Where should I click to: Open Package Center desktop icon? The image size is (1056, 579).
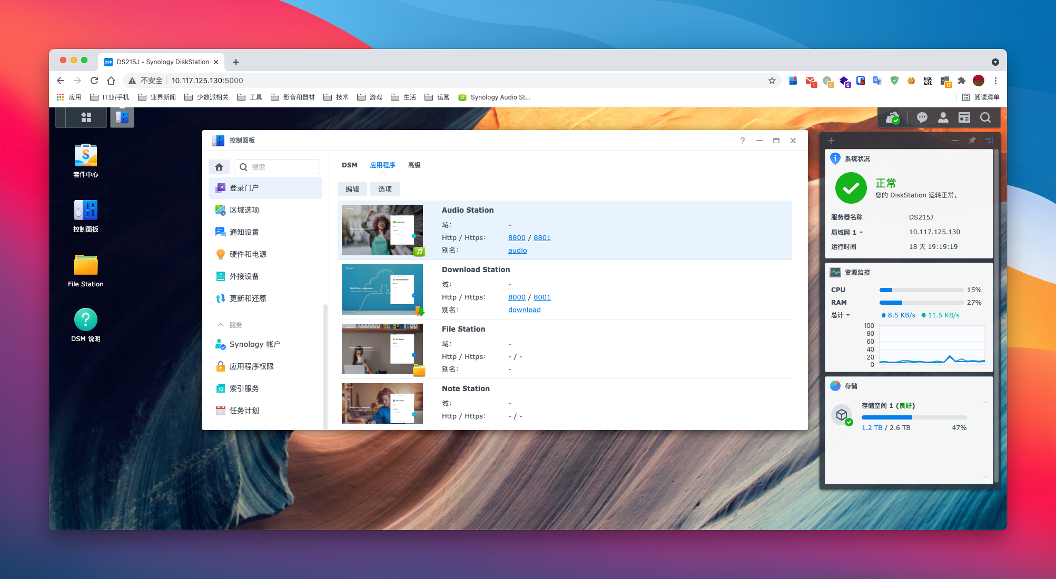(85, 156)
